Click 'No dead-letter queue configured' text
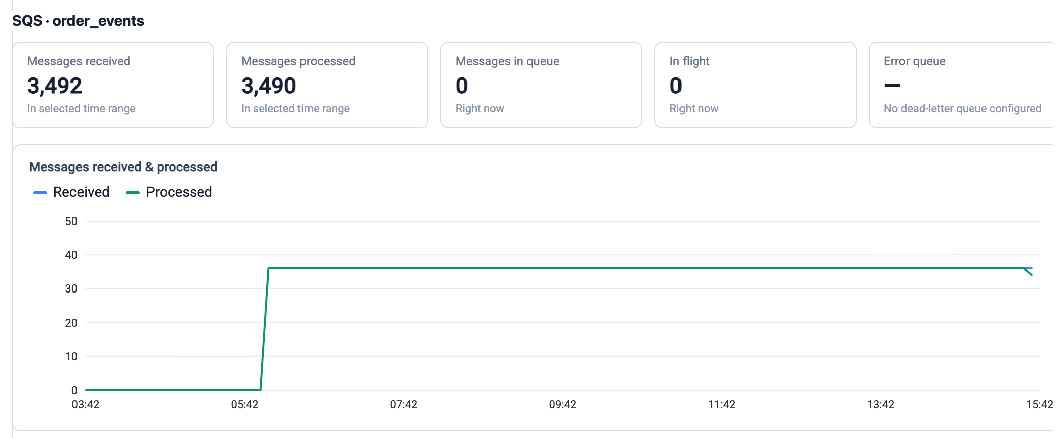 click(x=962, y=109)
